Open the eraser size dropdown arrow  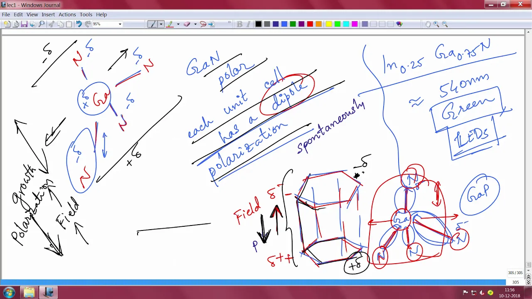[195, 24]
